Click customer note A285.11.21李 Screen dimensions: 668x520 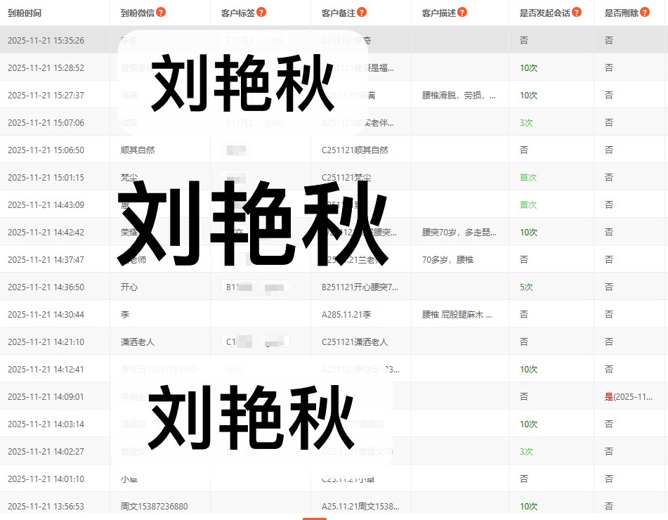pyautogui.click(x=346, y=315)
